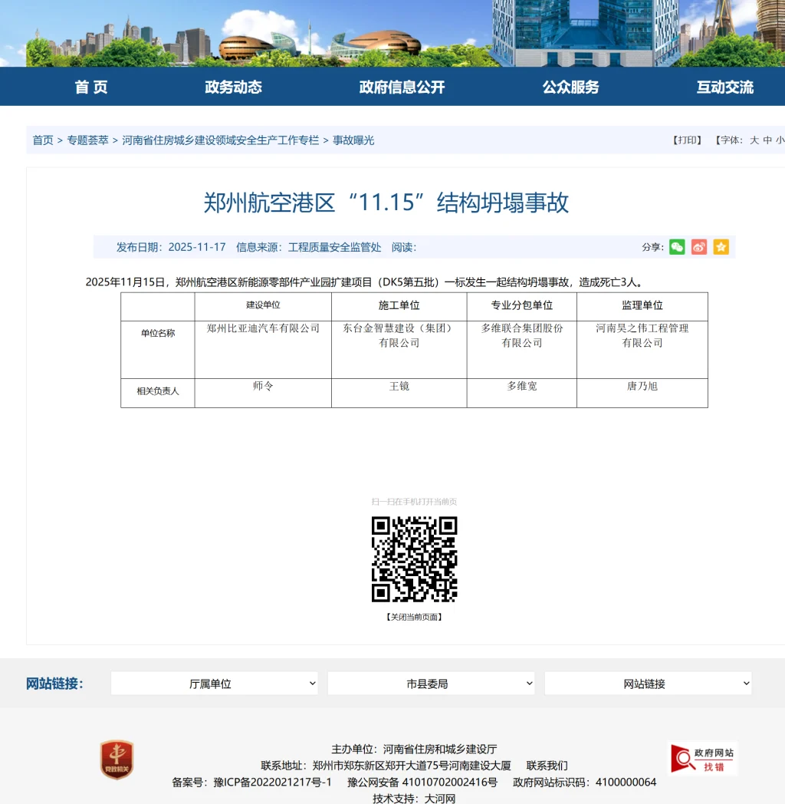Click 关闭当前页面 to close the page
The image size is (785, 804).
(x=413, y=616)
